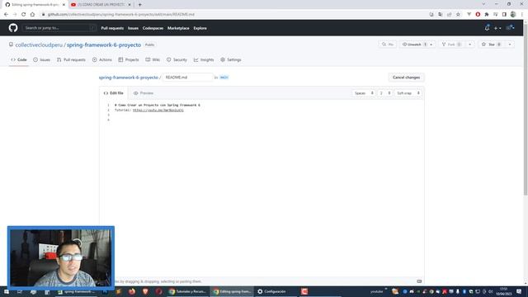Close the YouTube browser tab
Image resolution: width=528 pixels, height=297 pixels.
130,5
